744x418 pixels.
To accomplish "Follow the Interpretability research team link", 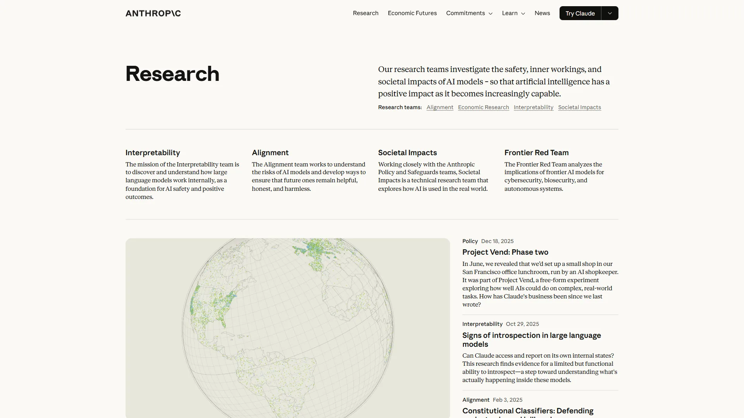I will click(534, 107).
